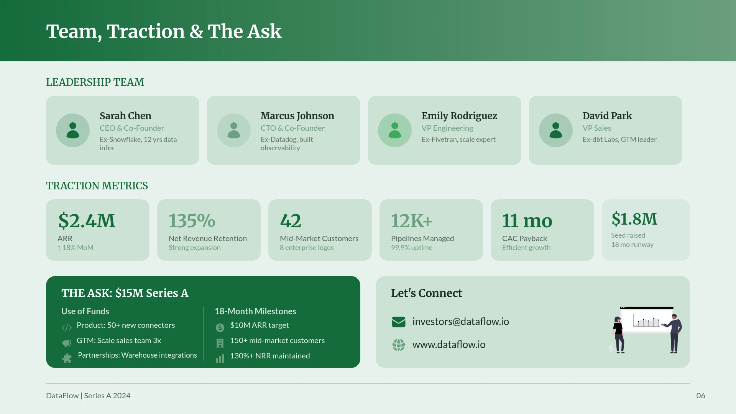This screenshot has height=414, width=736.
Task: Click the Team, Traction & The Ask title
Action: coord(164,31)
